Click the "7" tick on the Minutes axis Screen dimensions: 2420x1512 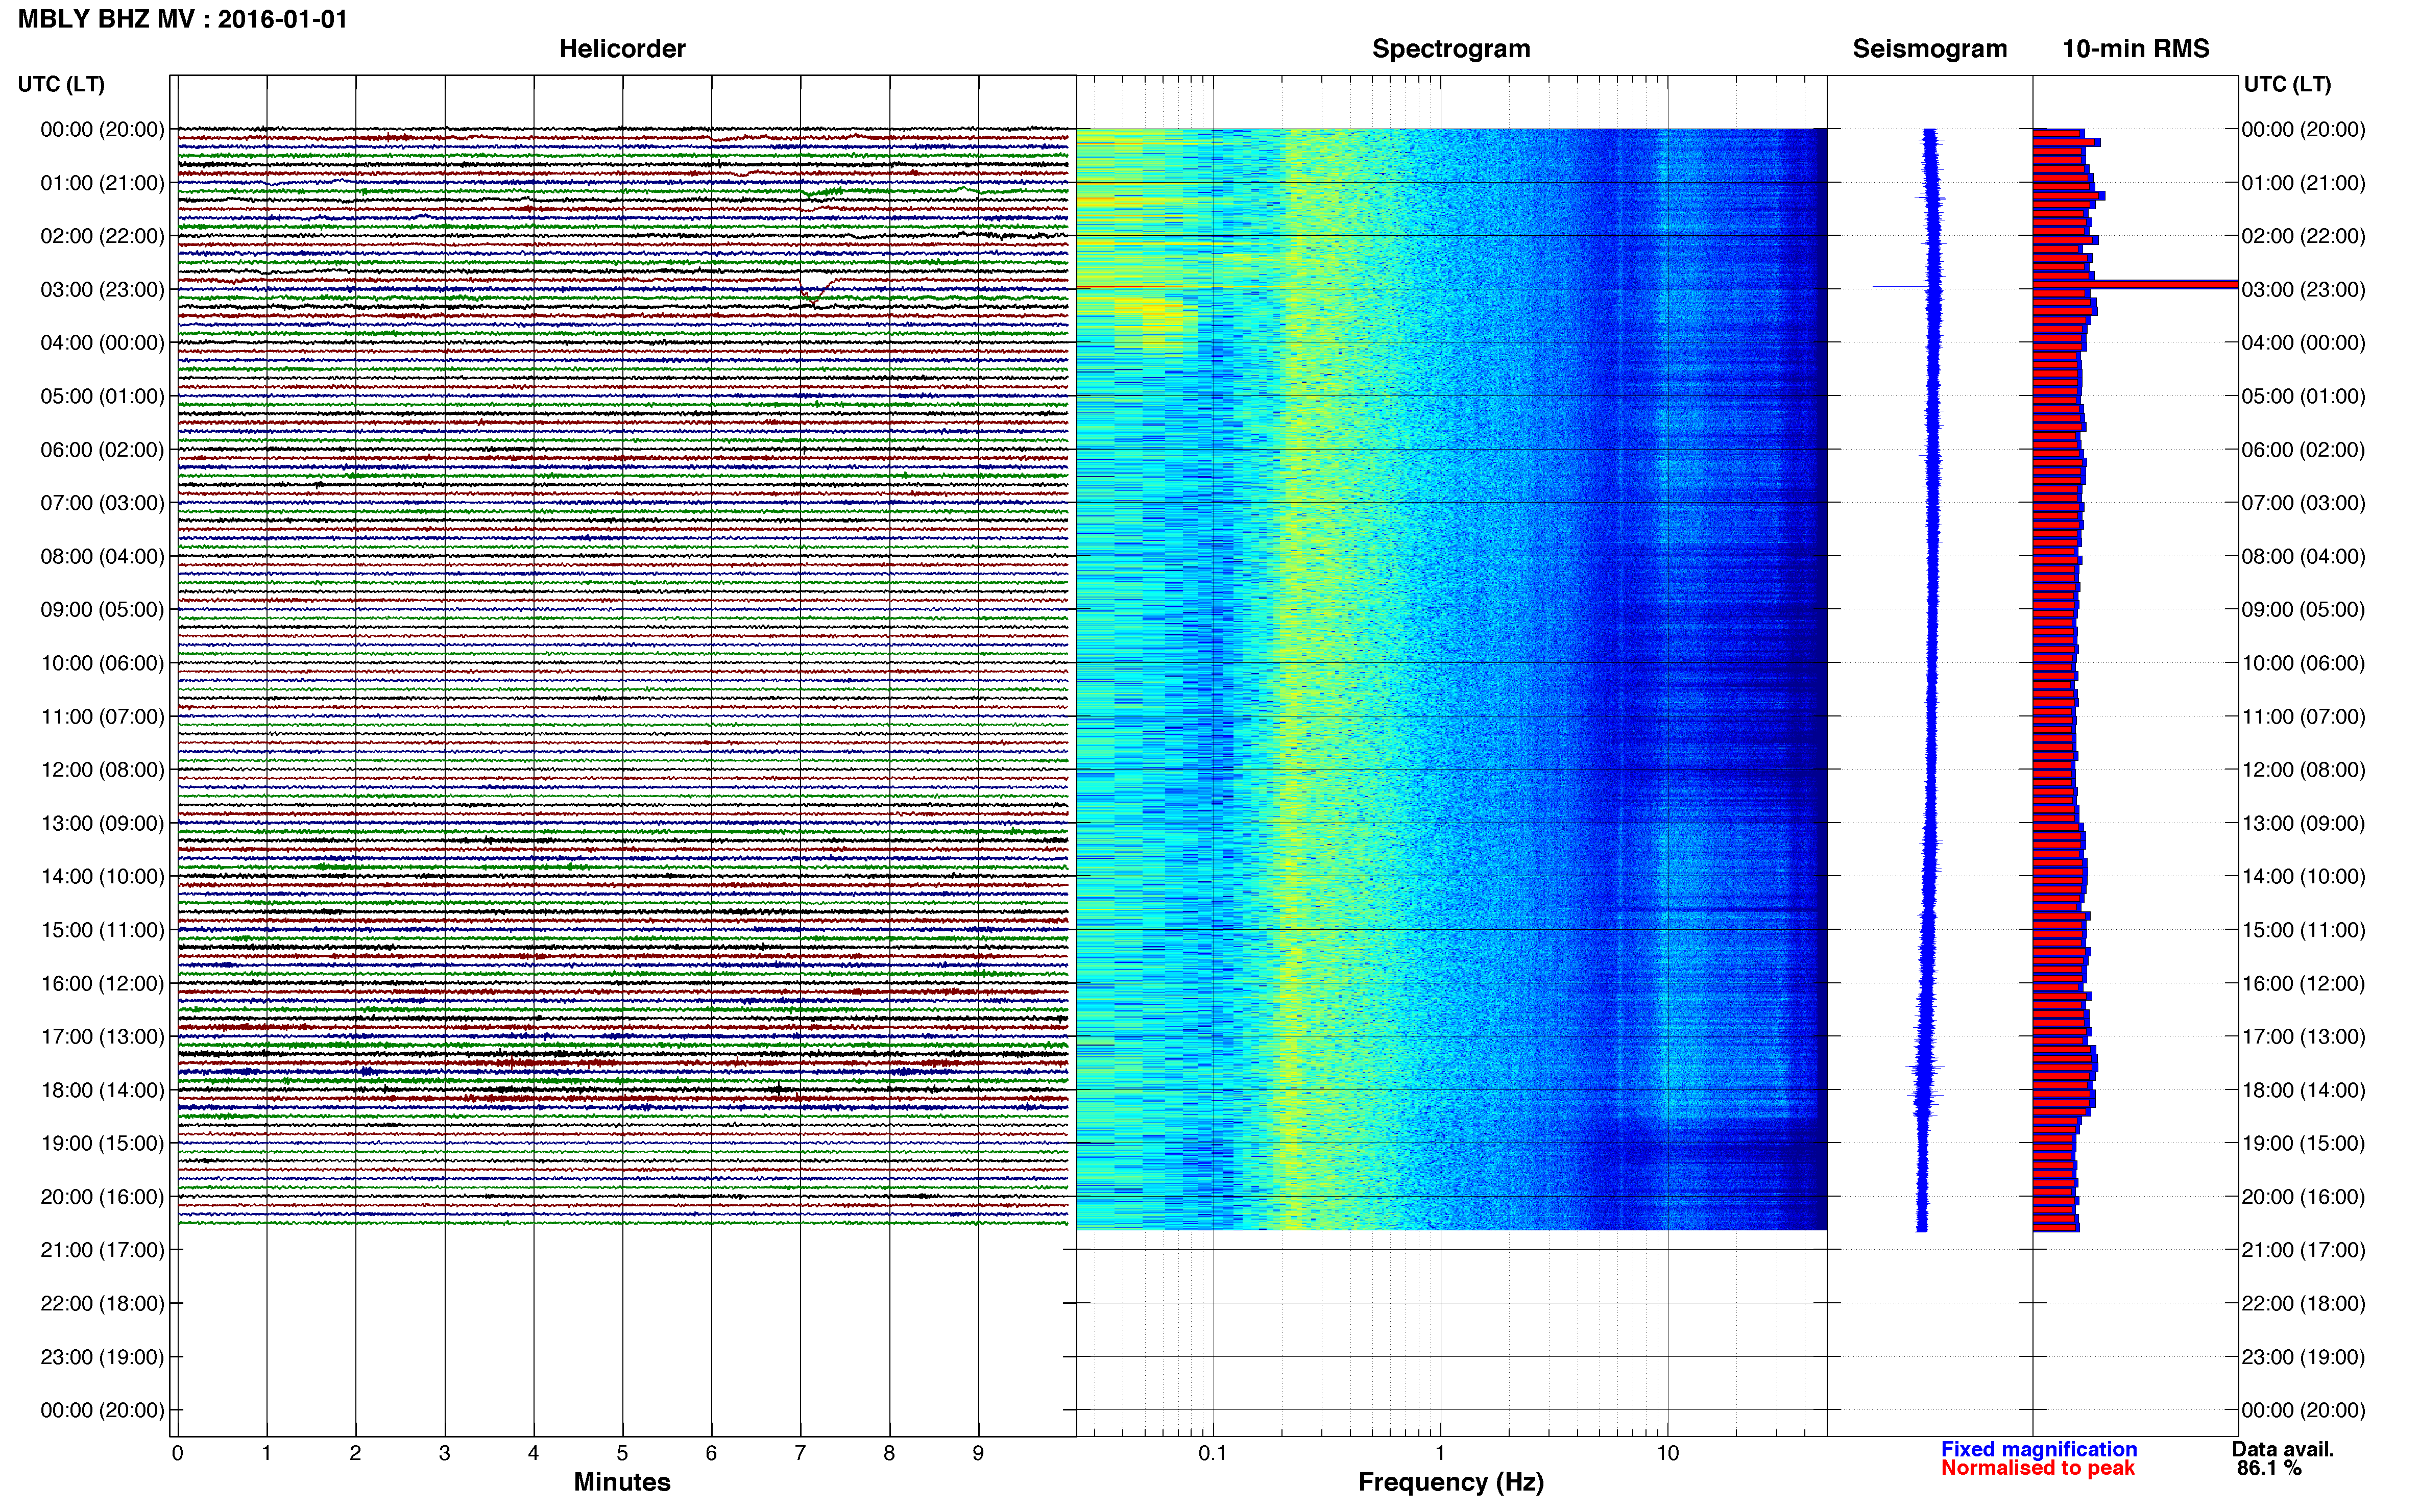(x=801, y=1453)
